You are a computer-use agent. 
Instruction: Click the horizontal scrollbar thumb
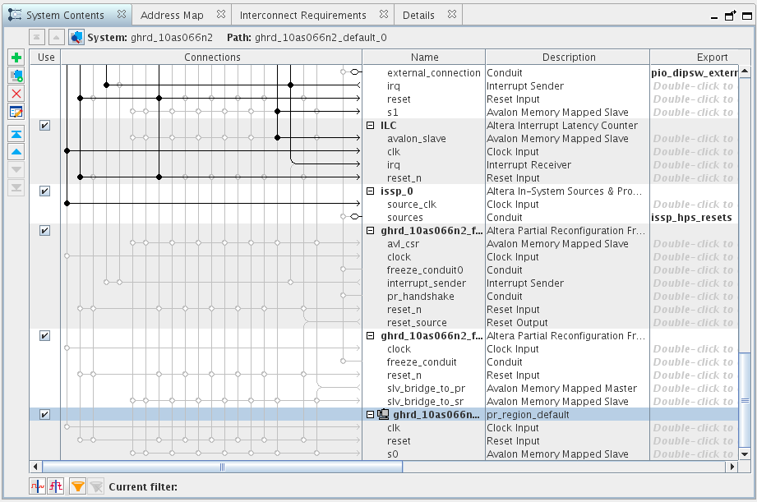point(221,467)
